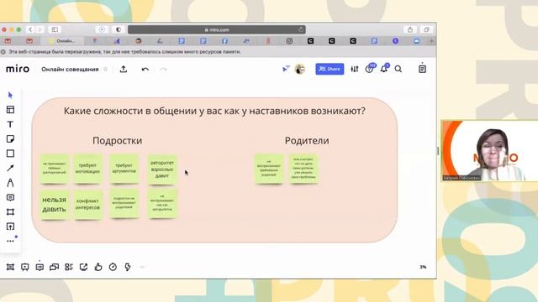Select the question title text on board
Screen dimensions: 538x302
tap(214, 111)
